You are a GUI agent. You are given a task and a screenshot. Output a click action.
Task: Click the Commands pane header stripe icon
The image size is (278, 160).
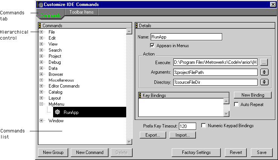40,26
